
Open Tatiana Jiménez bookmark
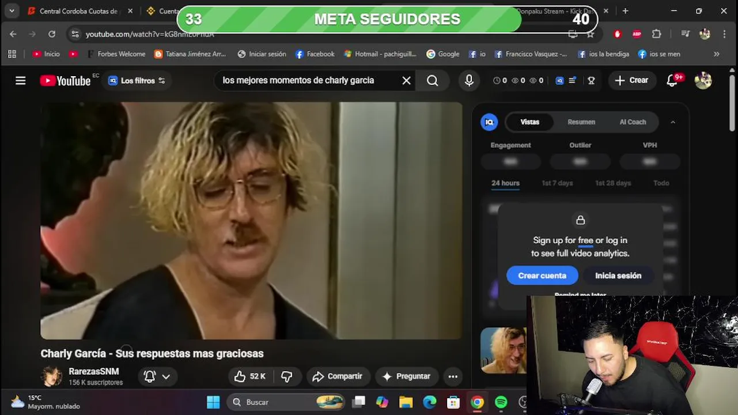(190, 54)
